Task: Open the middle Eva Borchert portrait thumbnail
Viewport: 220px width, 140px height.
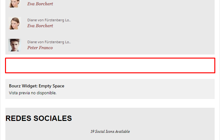Action: 15,23
